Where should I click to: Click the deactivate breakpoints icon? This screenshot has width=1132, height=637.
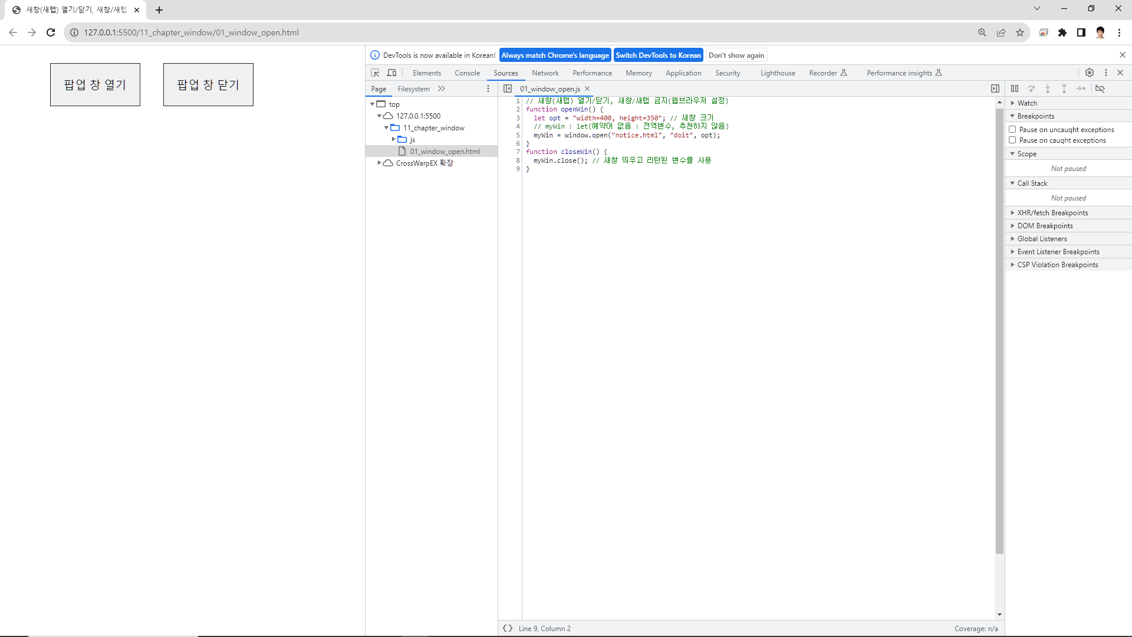click(1100, 88)
